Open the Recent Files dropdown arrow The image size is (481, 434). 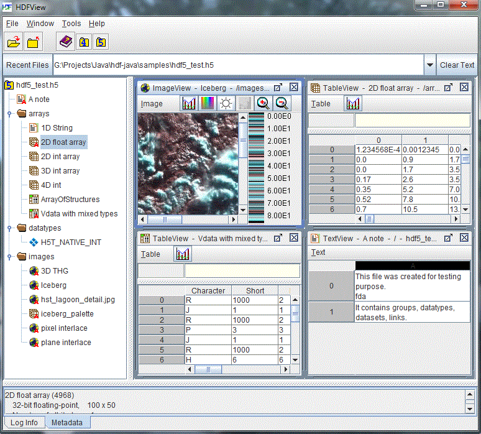pyautogui.click(x=430, y=65)
